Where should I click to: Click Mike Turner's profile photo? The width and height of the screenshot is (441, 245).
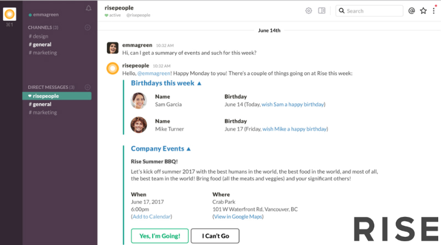click(x=138, y=125)
